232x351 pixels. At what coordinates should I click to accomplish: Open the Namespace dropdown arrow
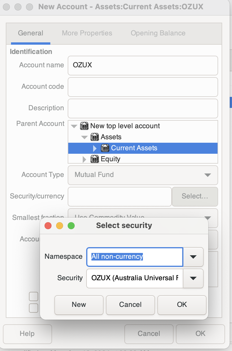(x=193, y=257)
